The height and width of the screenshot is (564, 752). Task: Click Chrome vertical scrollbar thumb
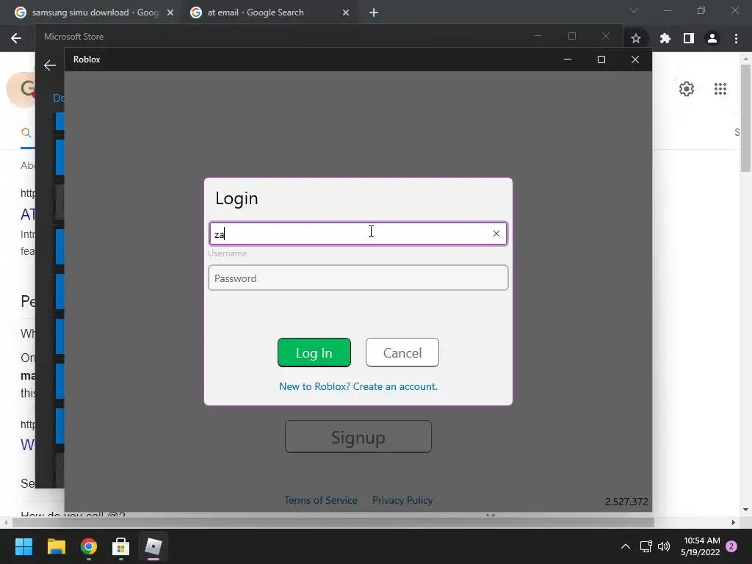pyautogui.click(x=745, y=117)
